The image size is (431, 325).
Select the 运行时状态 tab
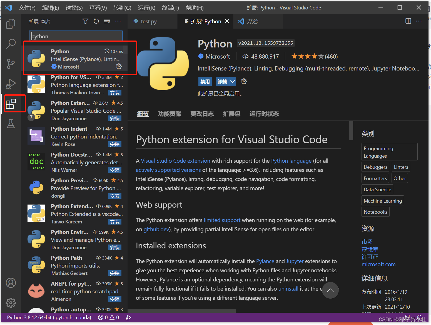click(x=264, y=114)
